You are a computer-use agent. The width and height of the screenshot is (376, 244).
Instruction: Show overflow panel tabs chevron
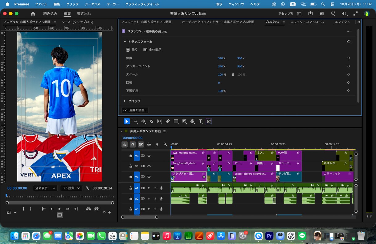[359, 22]
